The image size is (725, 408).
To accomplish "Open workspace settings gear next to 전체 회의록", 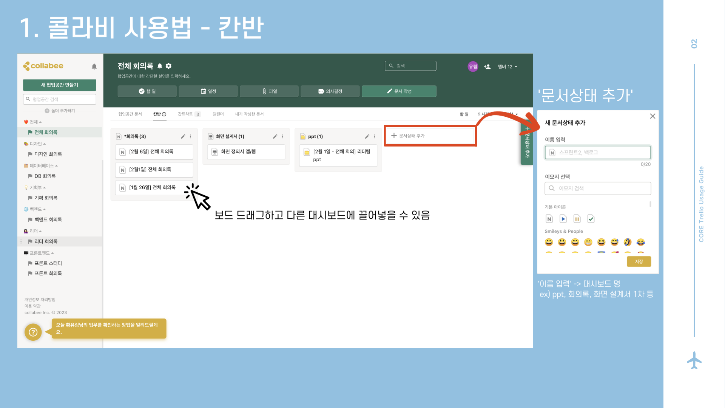I will [x=169, y=66].
